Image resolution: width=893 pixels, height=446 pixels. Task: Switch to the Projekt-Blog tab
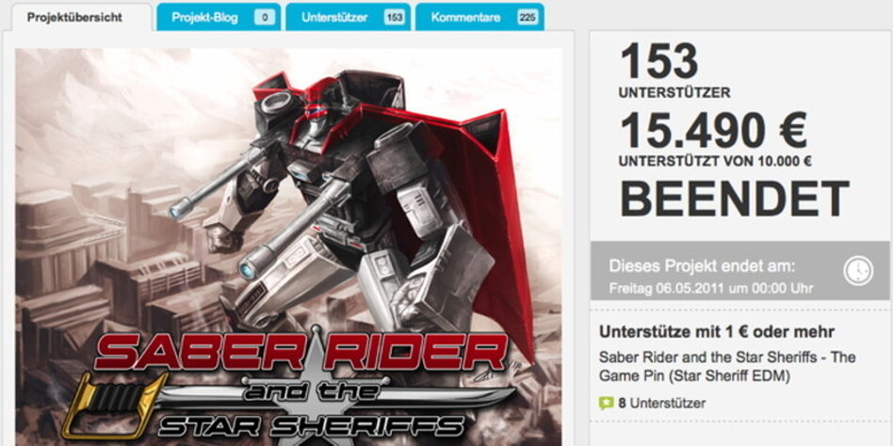click(x=219, y=17)
